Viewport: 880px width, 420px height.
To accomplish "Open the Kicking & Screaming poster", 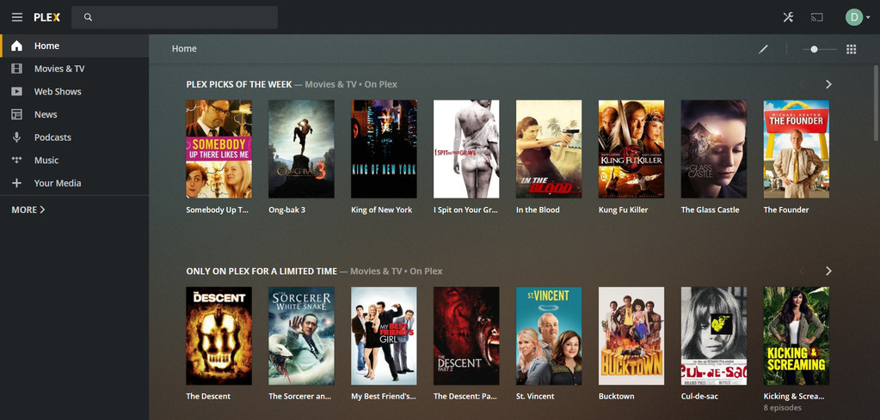I will [797, 336].
